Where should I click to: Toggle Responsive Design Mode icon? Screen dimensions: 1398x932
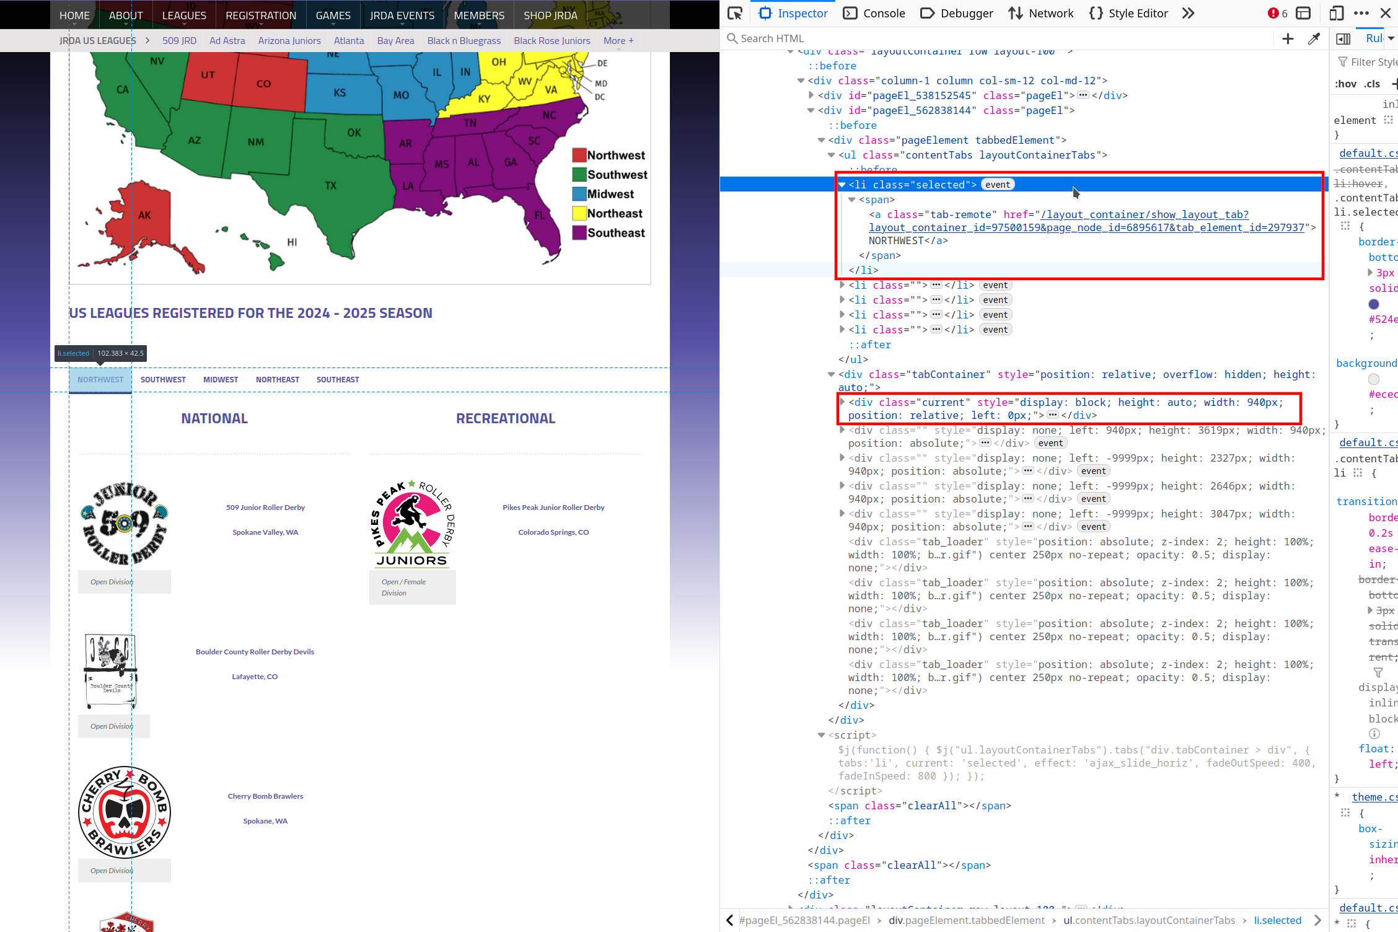tap(1337, 14)
